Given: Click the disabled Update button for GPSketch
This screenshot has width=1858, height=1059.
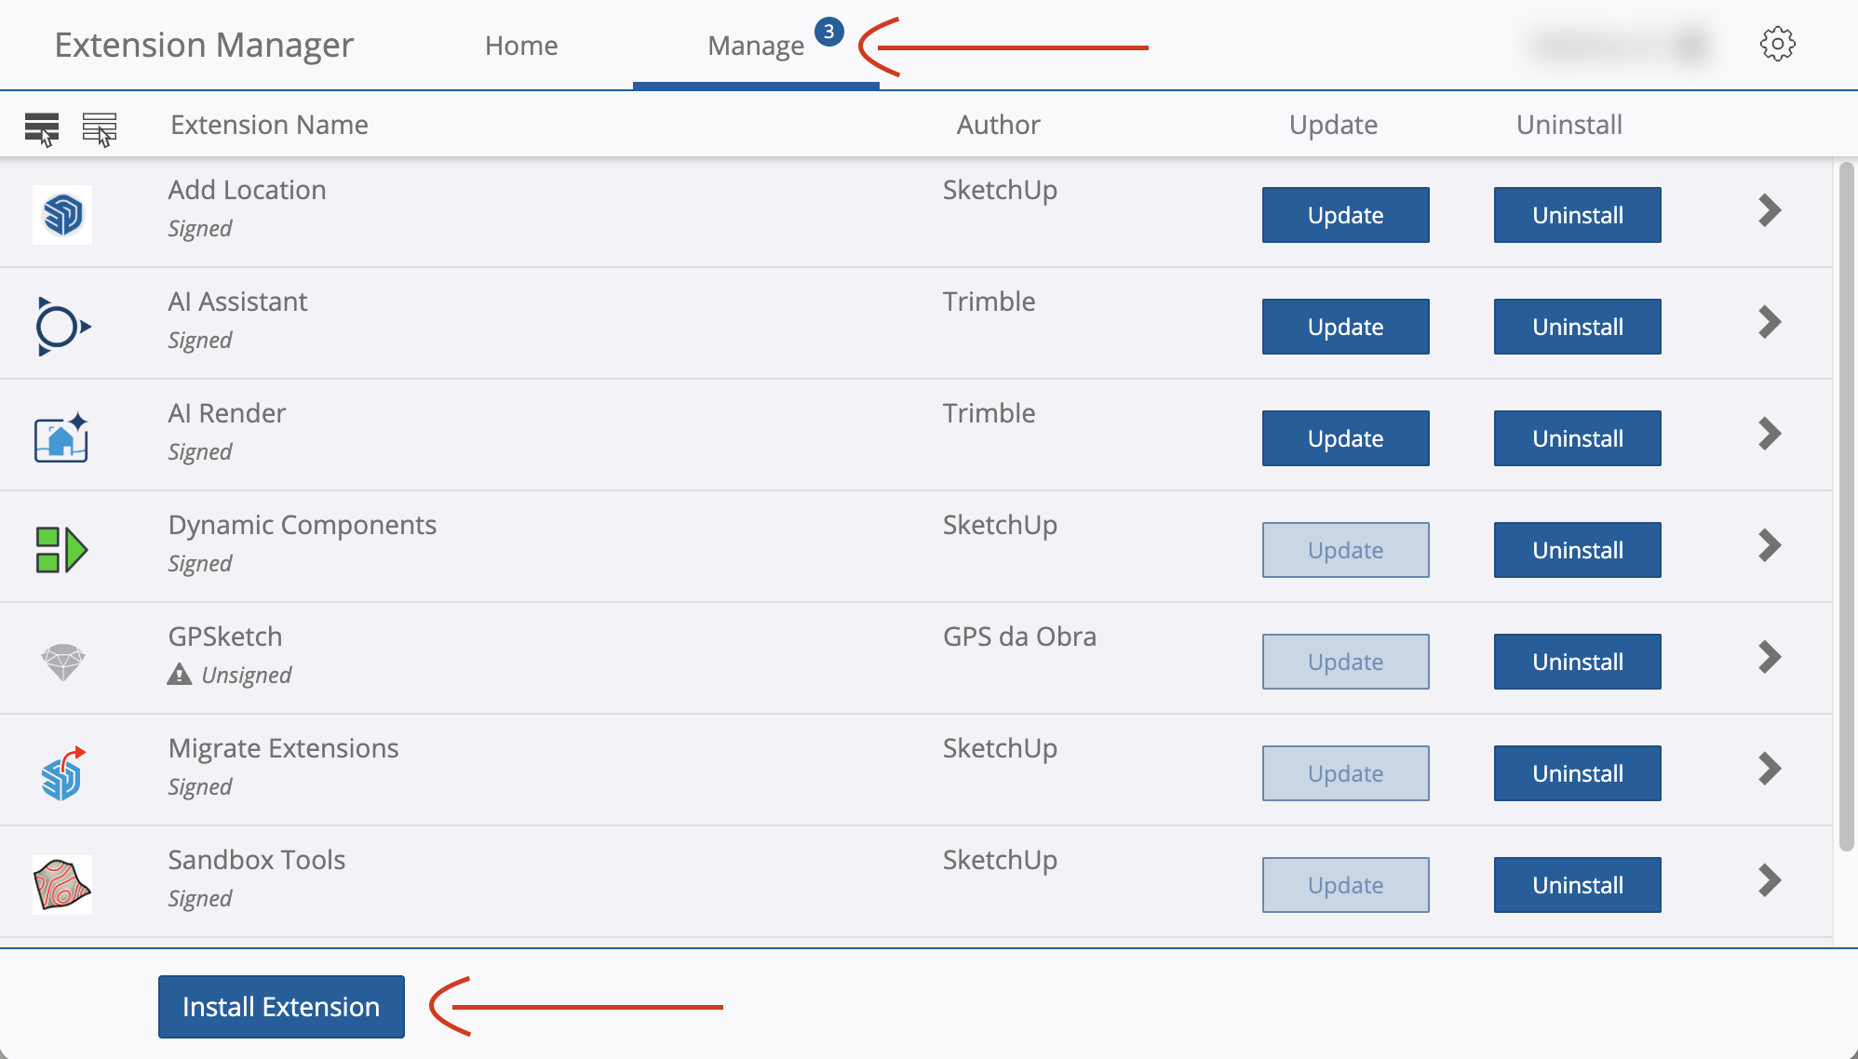Looking at the screenshot, I should tap(1345, 662).
